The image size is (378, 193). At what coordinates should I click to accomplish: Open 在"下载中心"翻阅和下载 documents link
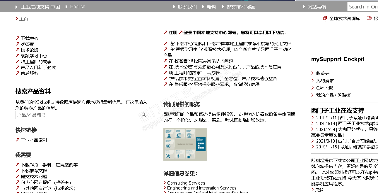230,43
